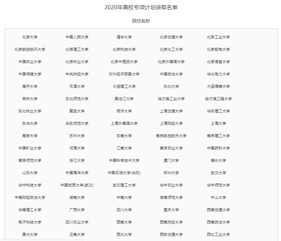Click 西南政法大学
Image resolution: width=281 pixels, height=241 pixels.
coord(218,222)
